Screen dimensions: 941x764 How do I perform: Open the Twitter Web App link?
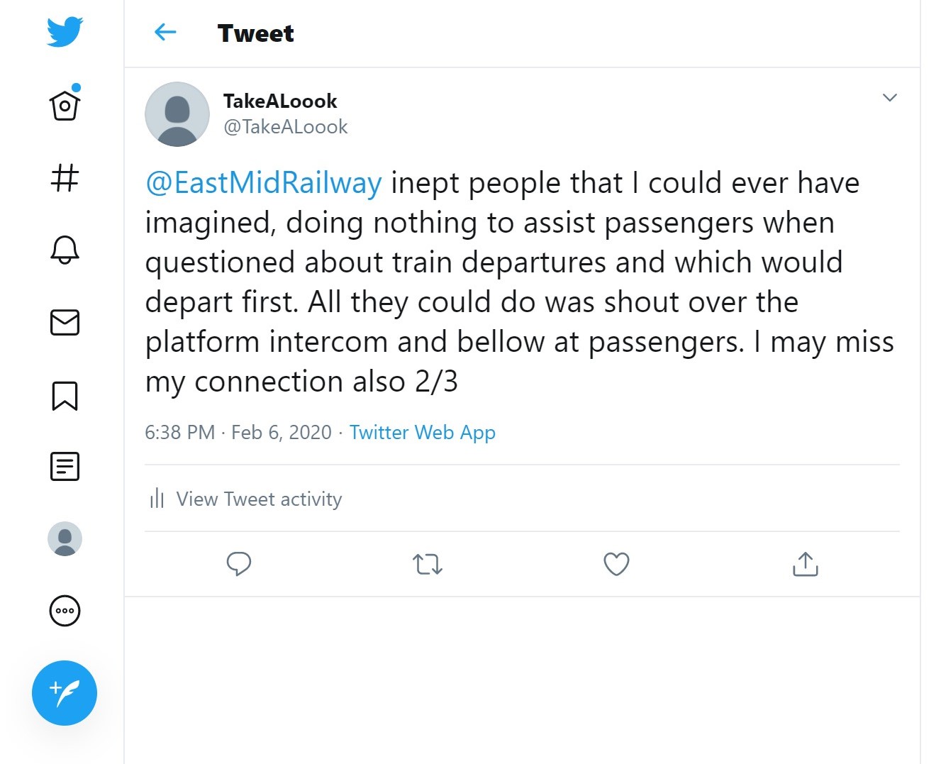pyautogui.click(x=423, y=432)
